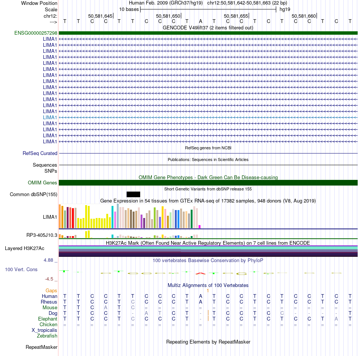The image size is (358, 356).
Task: Open Short Genetic Variants from dbSNP title
Action: [x=208, y=189]
